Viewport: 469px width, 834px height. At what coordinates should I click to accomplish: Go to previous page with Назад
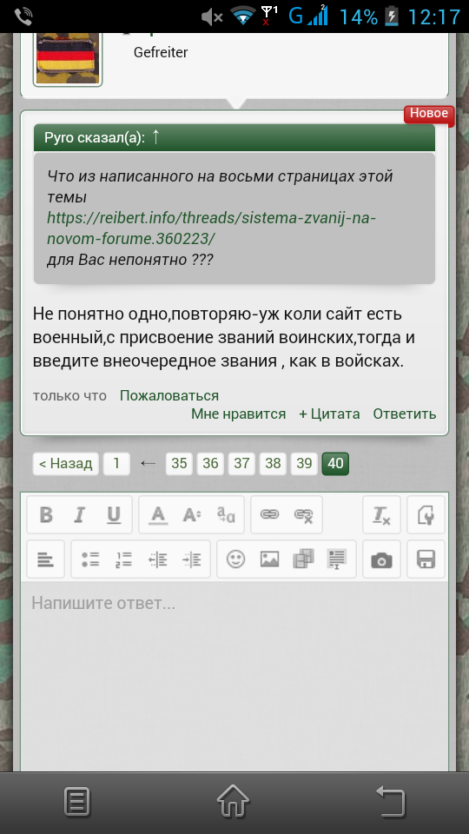65,463
